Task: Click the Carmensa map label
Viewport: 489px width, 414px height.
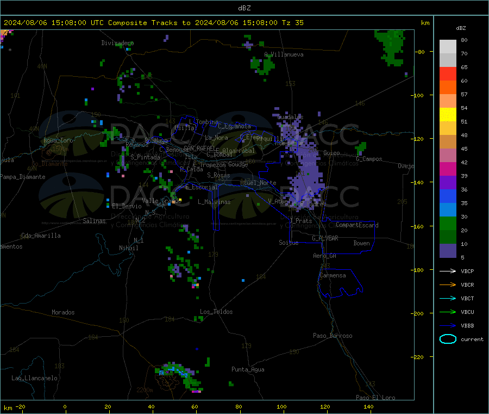Action: (x=333, y=276)
